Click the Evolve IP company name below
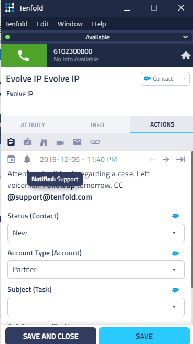The height and width of the screenshot is (344, 193). tap(20, 94)
